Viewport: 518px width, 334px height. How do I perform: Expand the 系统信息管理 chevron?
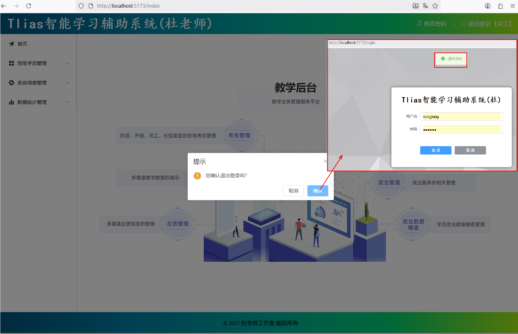point(67,83)
